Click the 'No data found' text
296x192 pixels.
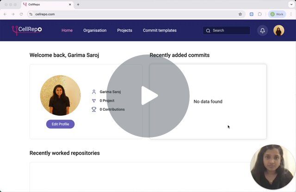(x=208, y=102)
